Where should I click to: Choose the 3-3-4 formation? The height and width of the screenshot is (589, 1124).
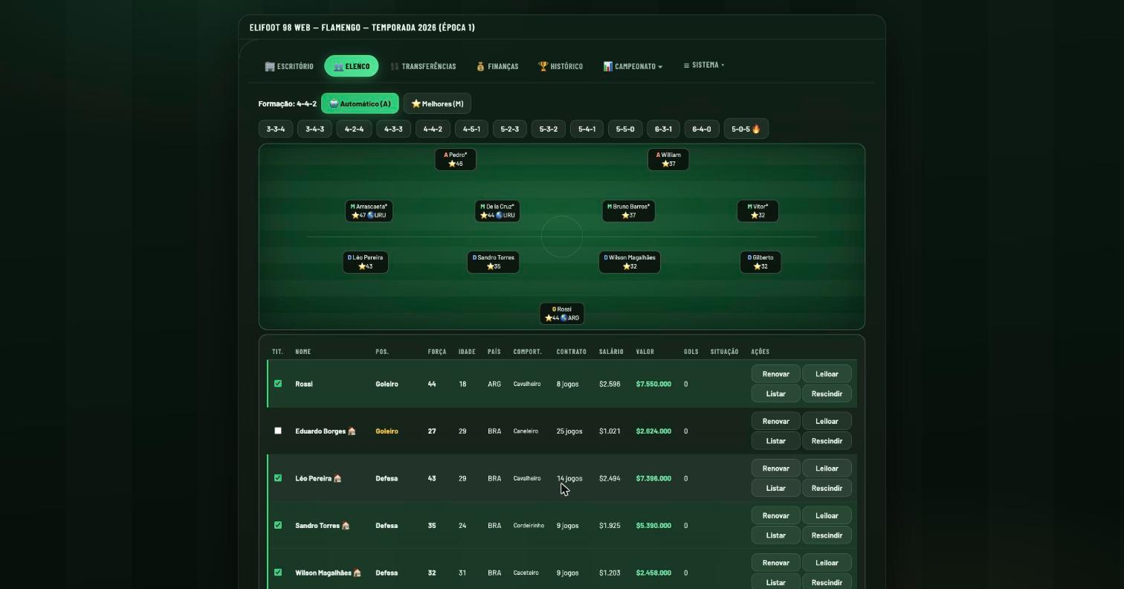(x=276, y=129)
